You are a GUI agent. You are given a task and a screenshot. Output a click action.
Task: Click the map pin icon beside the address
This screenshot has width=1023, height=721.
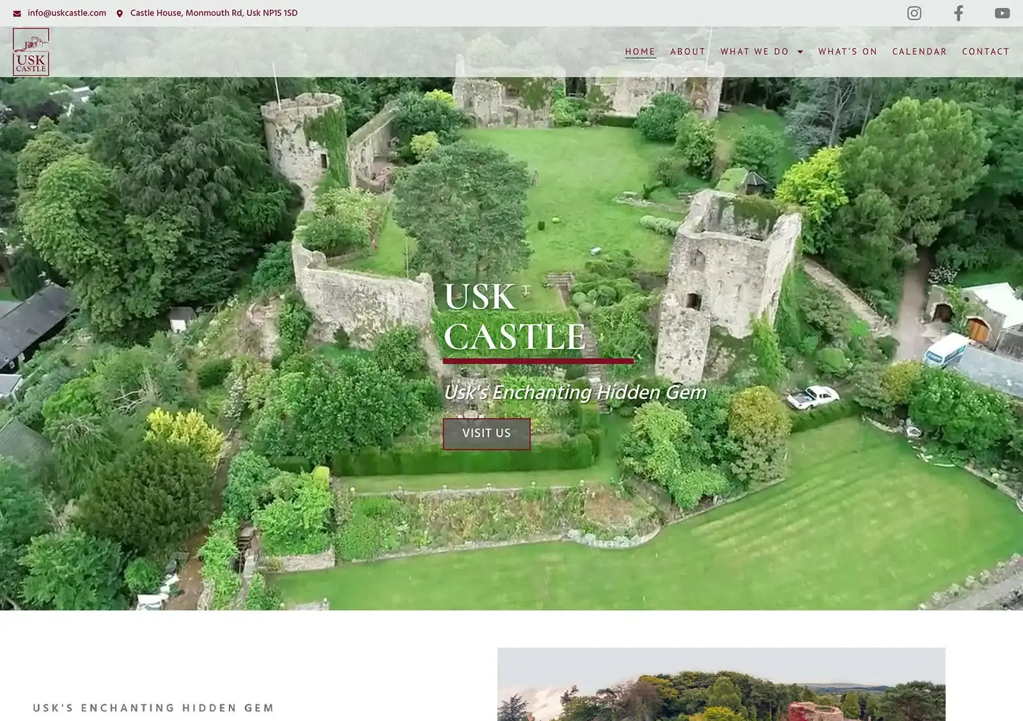(x=119, y=12)
